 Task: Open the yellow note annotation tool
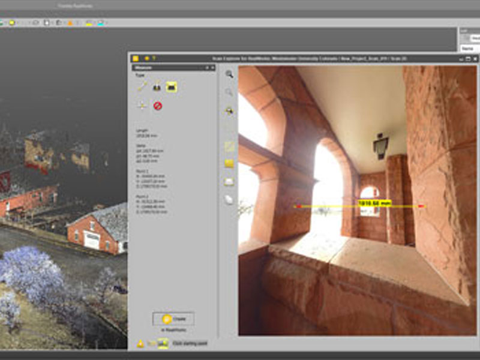[x=229, y=163]
